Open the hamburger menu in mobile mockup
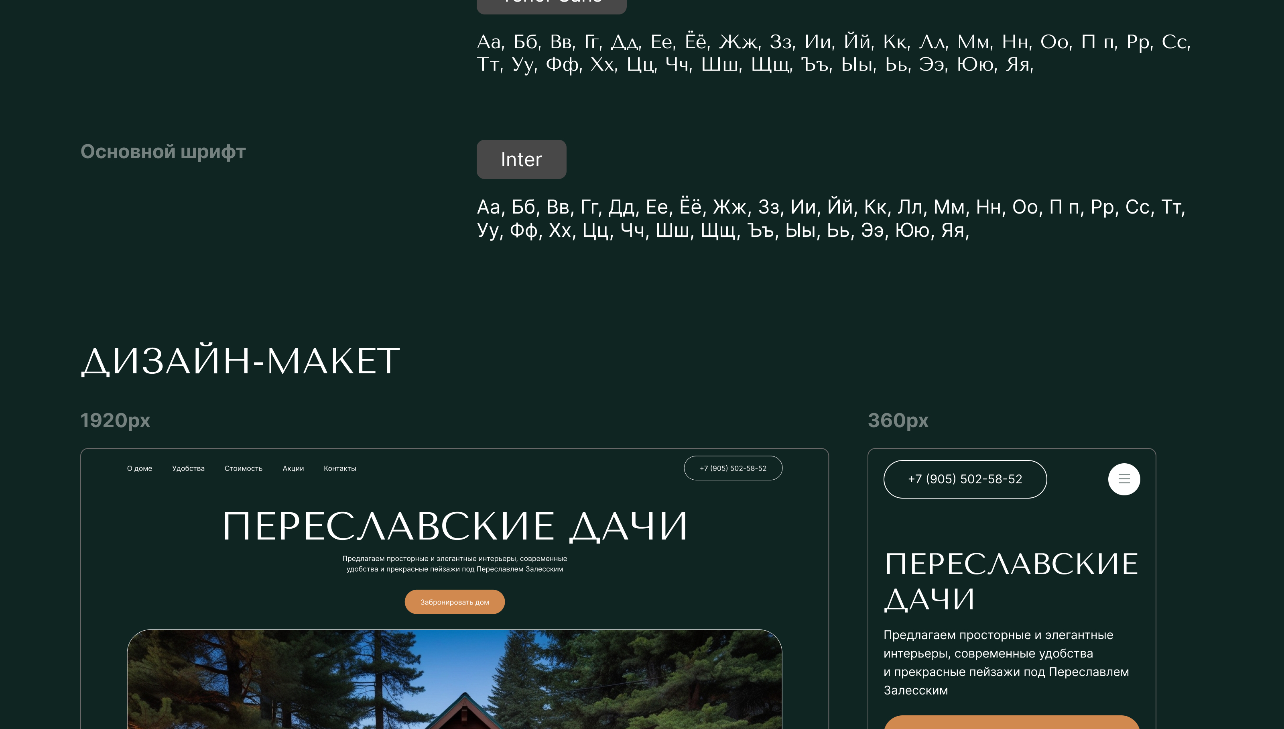 click(x=1123, y=479)
